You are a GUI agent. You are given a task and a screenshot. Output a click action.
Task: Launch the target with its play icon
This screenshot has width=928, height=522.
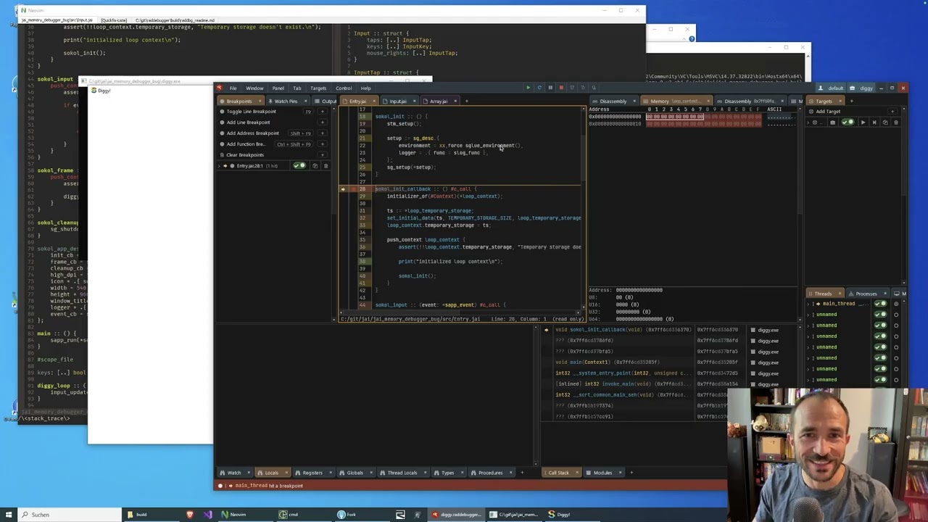pos(863,123)
